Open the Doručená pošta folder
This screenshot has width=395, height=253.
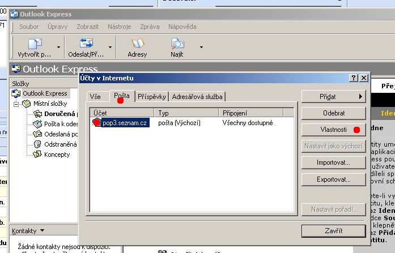pos(61,114)
